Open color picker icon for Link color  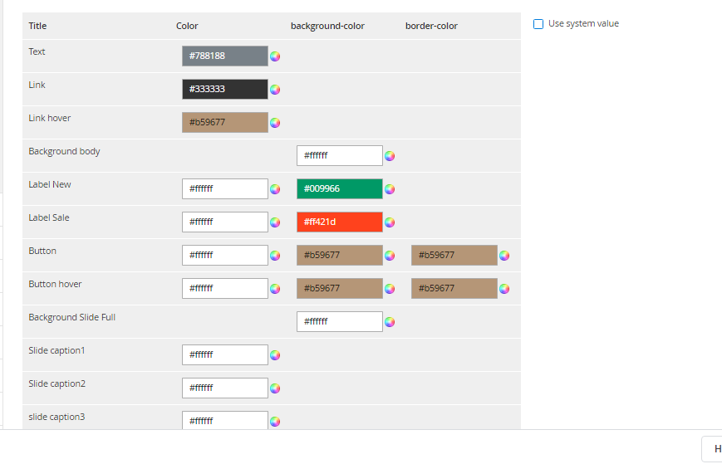[x=275, y=90]
